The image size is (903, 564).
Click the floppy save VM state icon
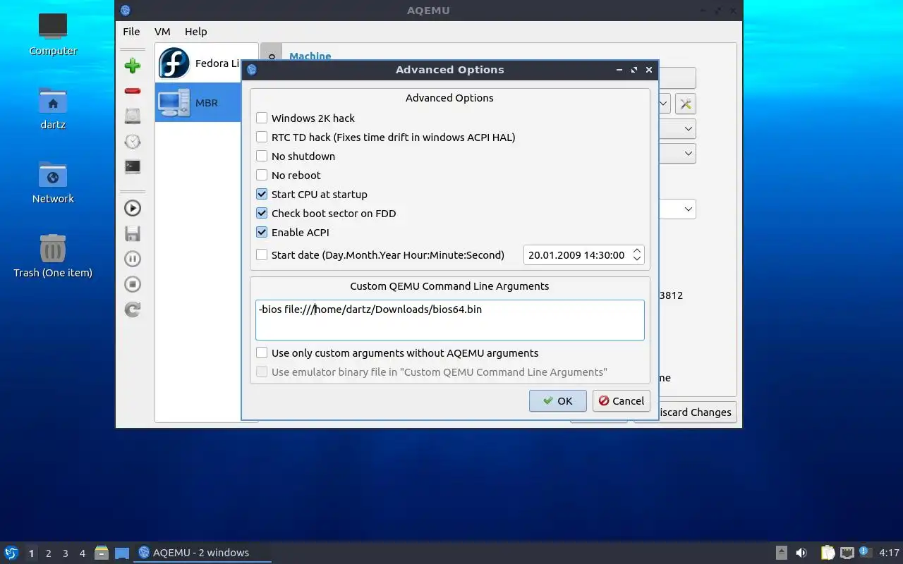click(132, 233)
